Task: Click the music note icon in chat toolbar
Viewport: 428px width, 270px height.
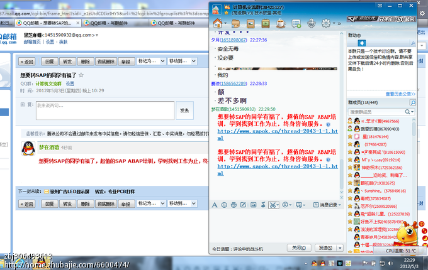Action: point(263,205)
